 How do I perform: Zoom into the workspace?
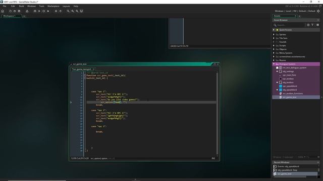[x=77, y=11]
